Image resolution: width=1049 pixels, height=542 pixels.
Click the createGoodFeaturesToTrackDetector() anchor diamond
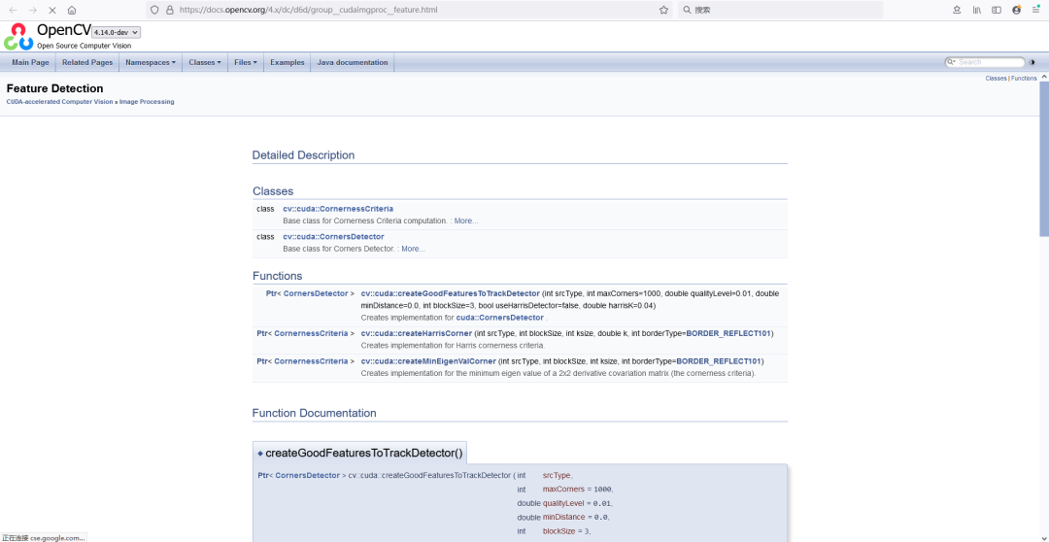[x=260, y=453]
